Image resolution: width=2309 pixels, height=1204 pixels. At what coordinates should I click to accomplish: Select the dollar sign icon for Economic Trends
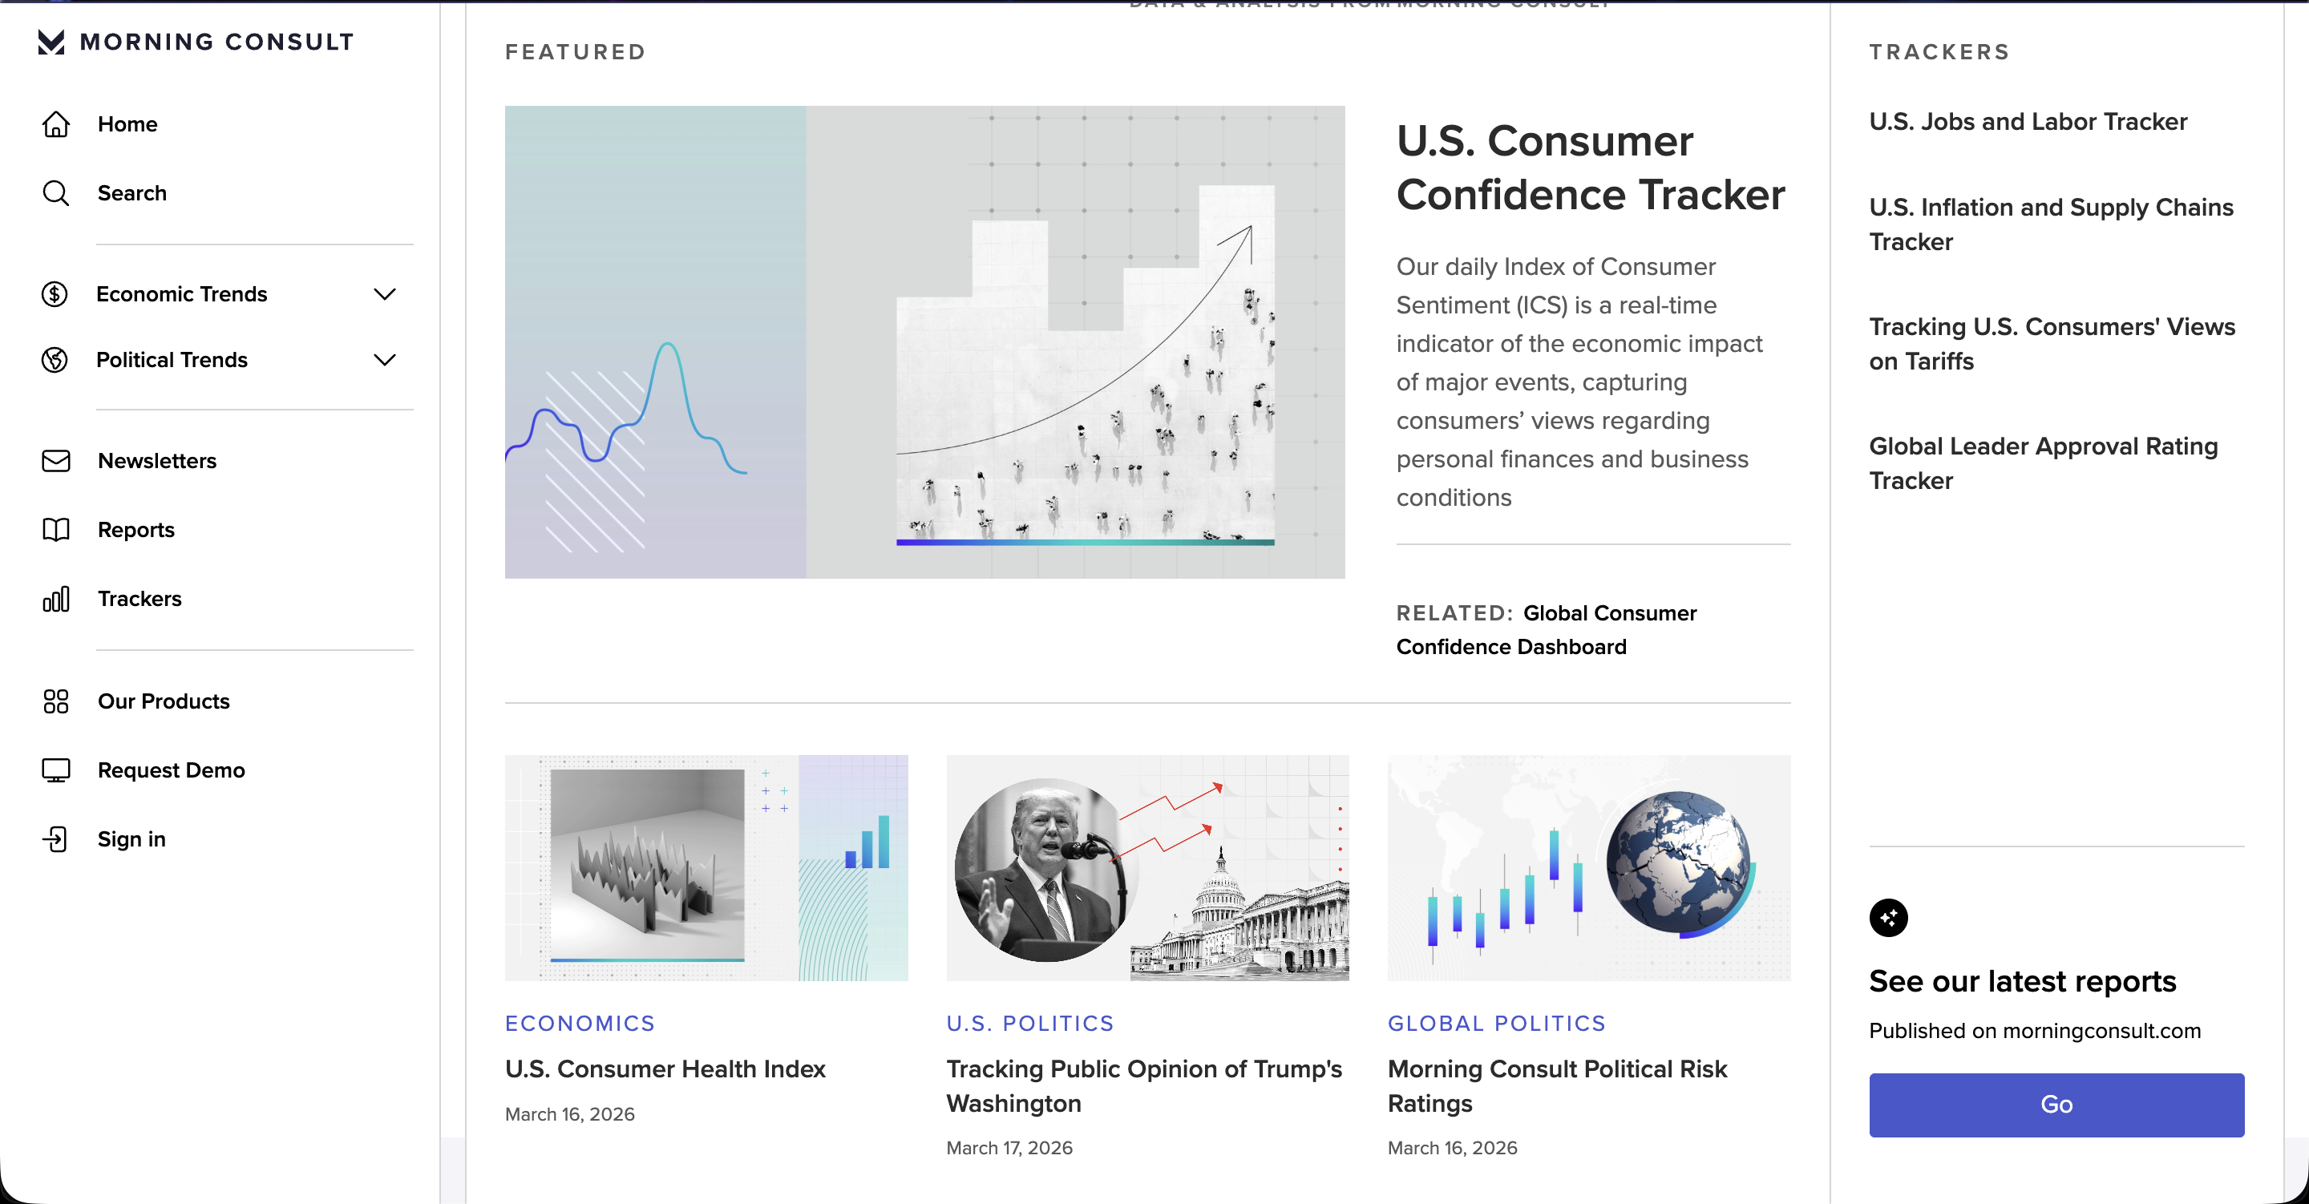click(x=55, y=293)
